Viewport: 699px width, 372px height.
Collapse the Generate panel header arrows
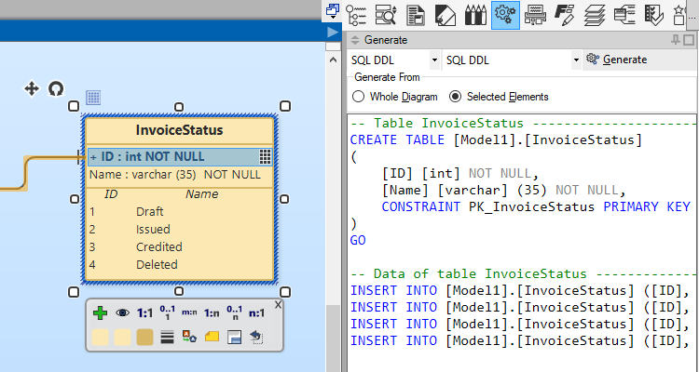[x=355, y=41]
